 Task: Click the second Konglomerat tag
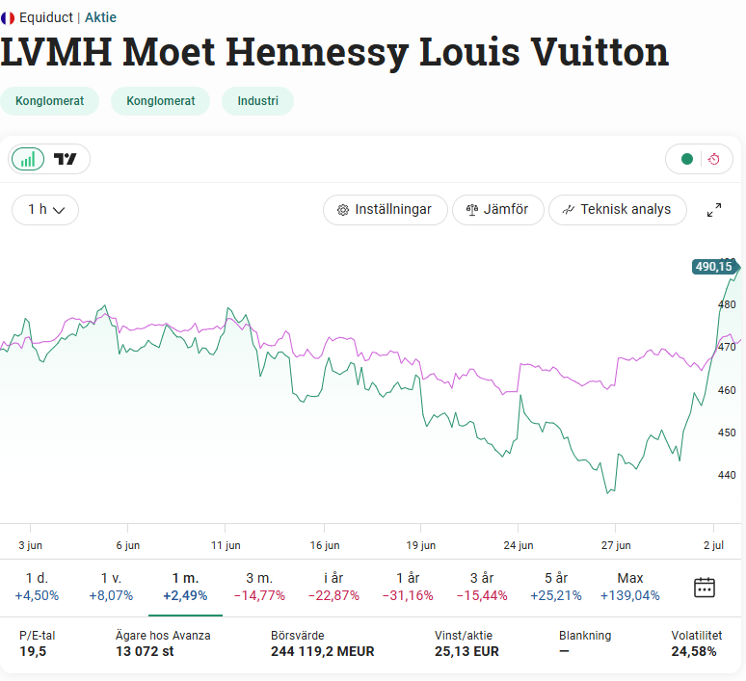click(160, 101)
